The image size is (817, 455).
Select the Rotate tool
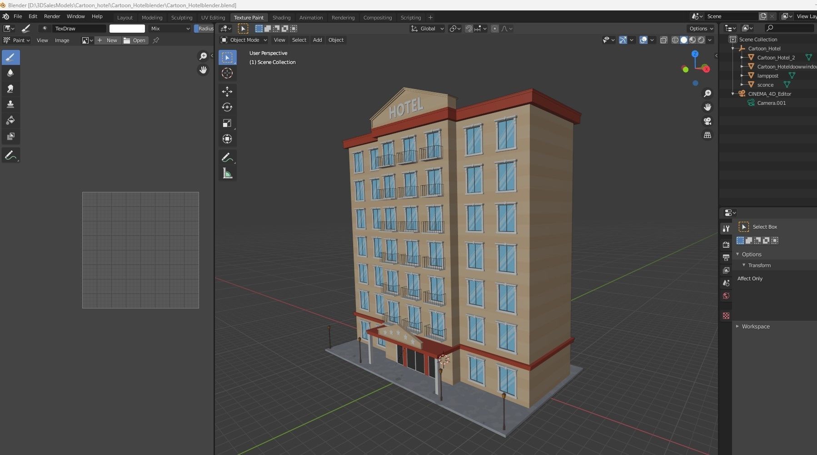(x=227, y=108)
